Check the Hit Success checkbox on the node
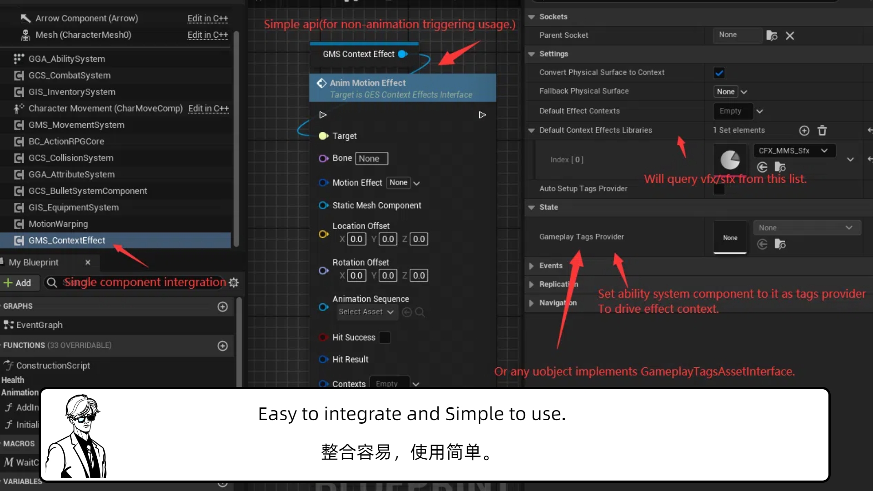 (385, 338)
